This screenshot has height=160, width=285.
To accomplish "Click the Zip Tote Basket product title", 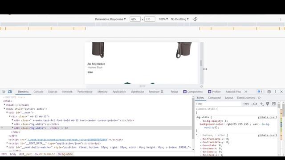I will (96, 64).
